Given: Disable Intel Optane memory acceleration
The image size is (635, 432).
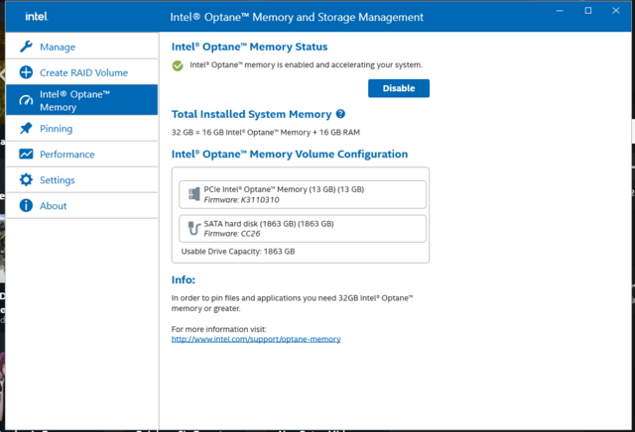Looking at the screenshot, I should (x=398, y=88).
